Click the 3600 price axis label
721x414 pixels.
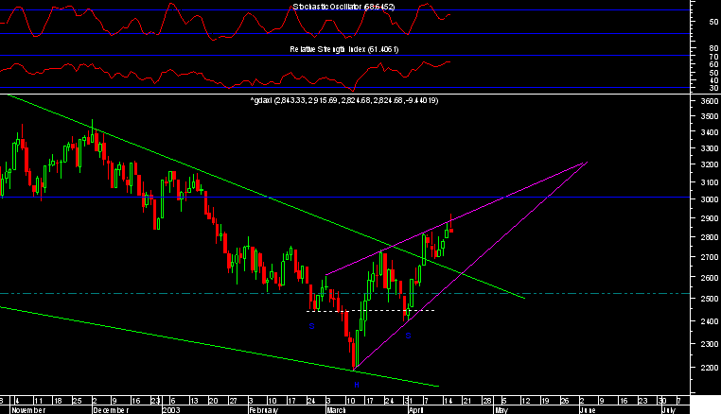click(x=710, y=101)
